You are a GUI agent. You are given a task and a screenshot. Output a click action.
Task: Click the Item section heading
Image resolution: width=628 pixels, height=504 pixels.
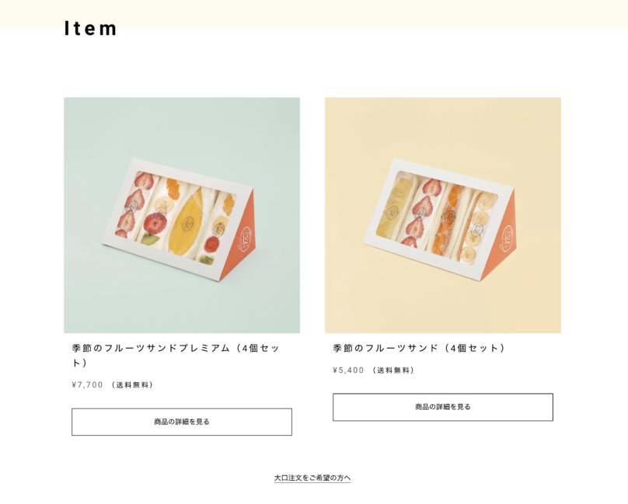(x=90, y=29)
